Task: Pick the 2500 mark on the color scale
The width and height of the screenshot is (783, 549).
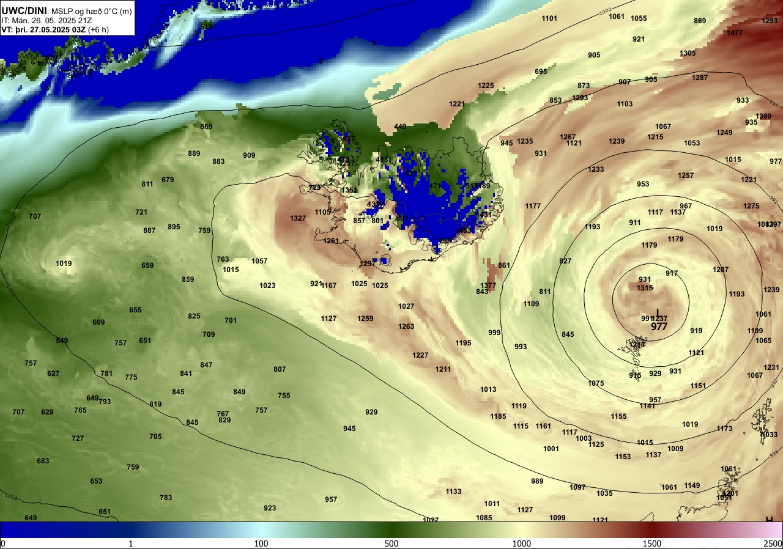Action: point(773,543)
